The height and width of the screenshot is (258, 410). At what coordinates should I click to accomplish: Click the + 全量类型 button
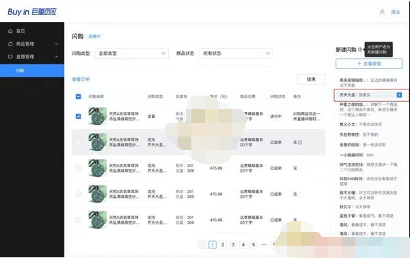pyautogui.click(x=369, y=63)
